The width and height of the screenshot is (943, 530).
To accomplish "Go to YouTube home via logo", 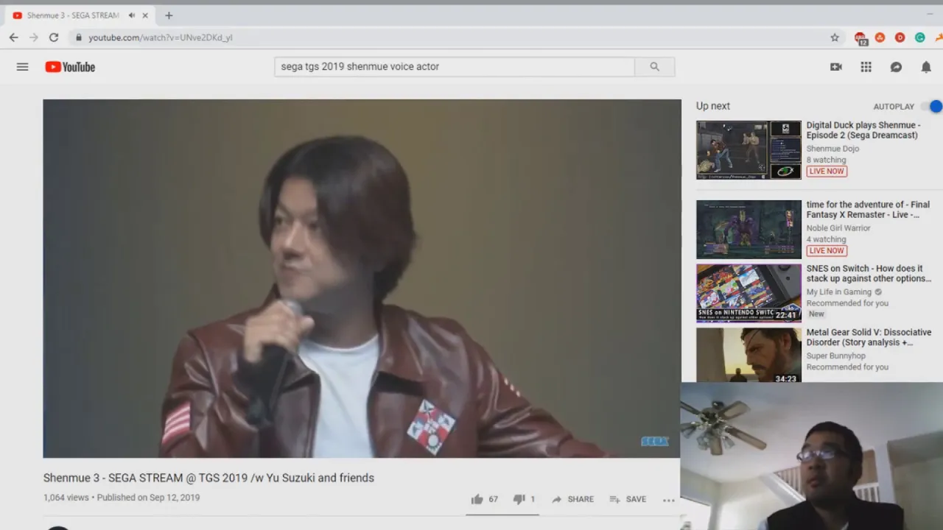I will [x=70, y=67].
